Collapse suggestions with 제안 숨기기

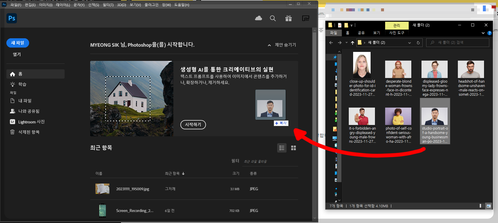(282, 45)
